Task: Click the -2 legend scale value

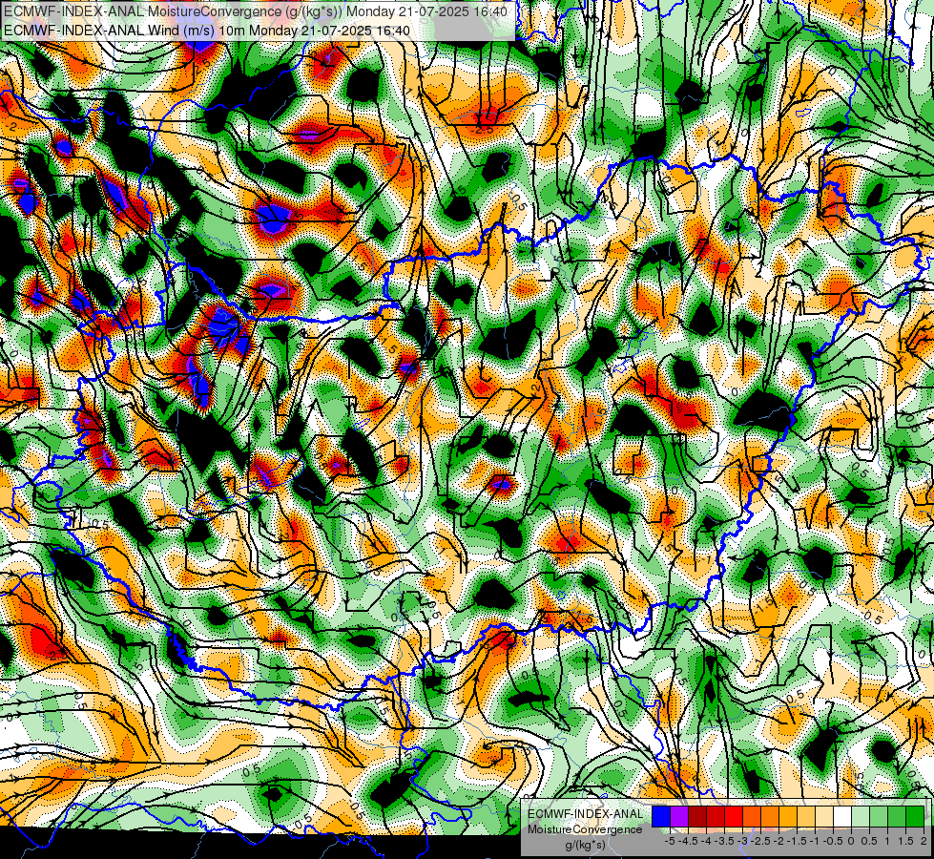Action: (778, 841)
